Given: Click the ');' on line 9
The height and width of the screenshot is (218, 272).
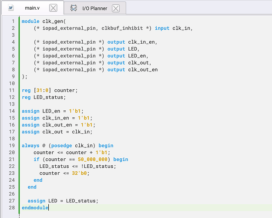Looking at the screenshot, I should [25, 76].
